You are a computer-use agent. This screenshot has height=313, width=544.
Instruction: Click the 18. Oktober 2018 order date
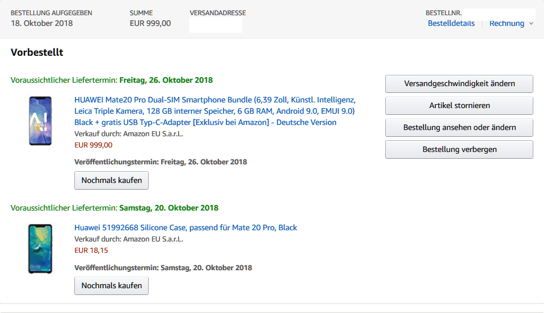click(x=42, y=23)
